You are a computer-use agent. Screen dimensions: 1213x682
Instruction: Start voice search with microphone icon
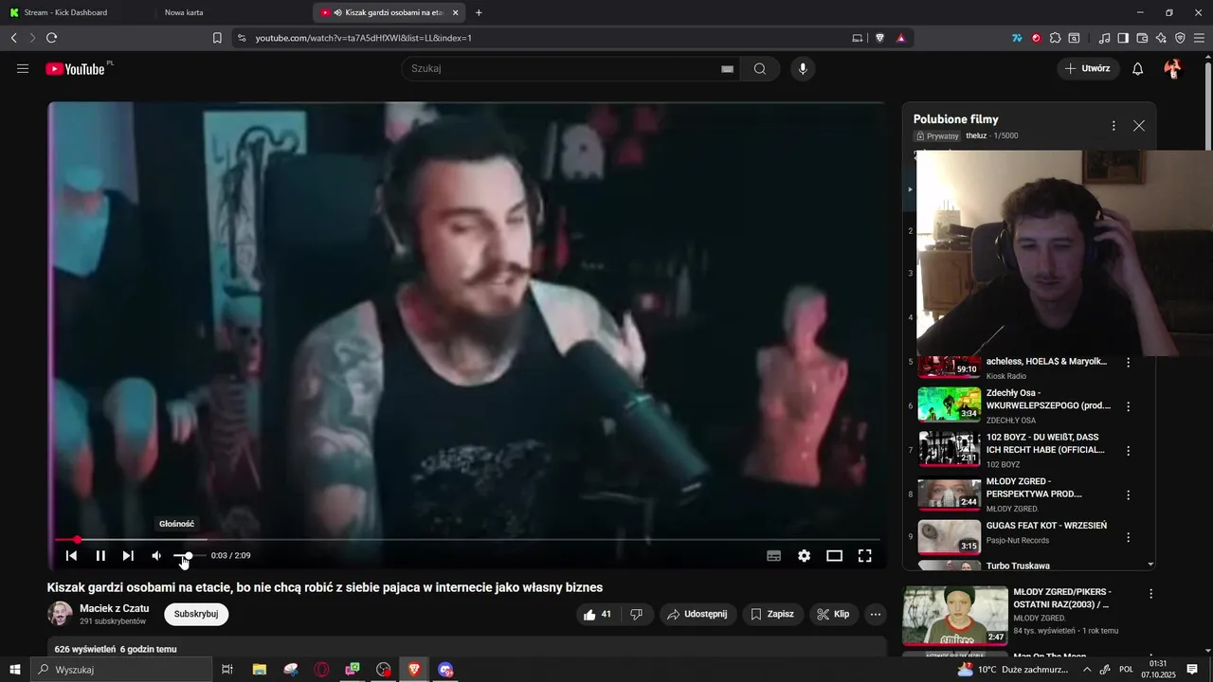pyautogui.click(x=803, y=68)
